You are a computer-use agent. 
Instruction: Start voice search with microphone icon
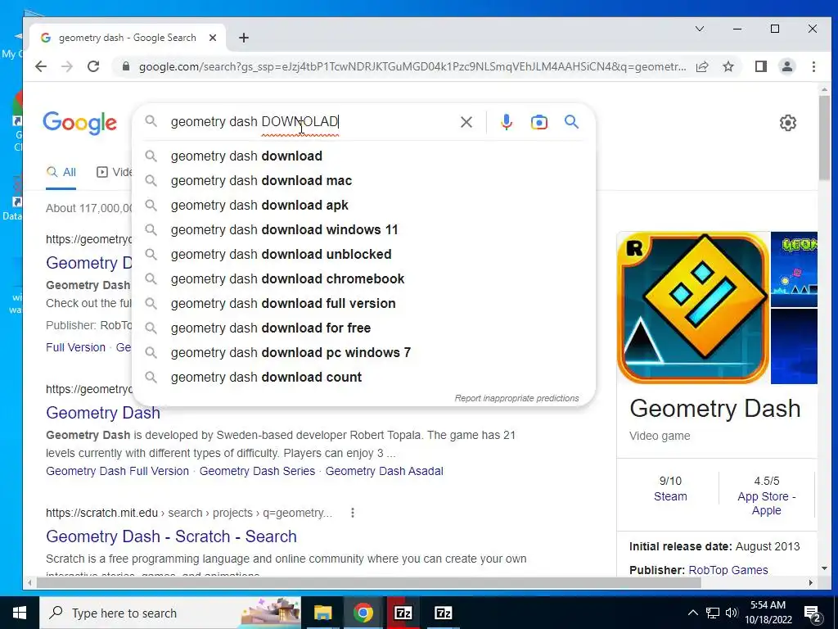click(x=506, y=122)
